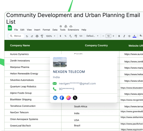Select the Aurora Dynamics cell
Image resolution: width=143 pixels, height=131 pixels.
tap(33, 54)
